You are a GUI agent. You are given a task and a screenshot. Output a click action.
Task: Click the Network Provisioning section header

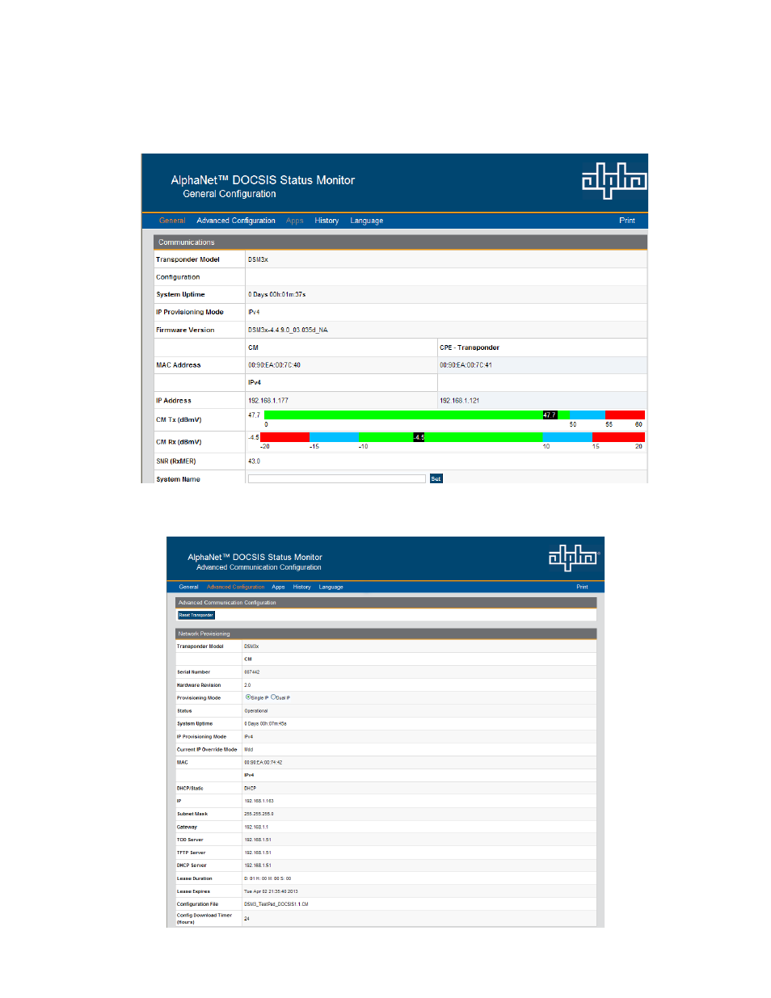point(385,634)
